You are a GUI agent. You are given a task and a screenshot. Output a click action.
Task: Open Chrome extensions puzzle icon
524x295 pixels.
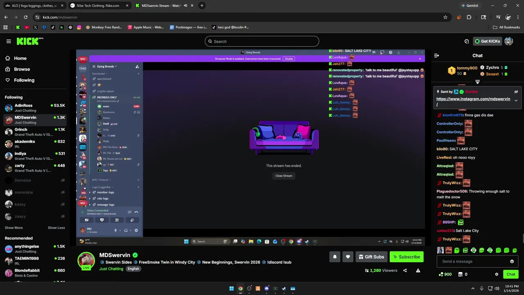pos(469,17)
